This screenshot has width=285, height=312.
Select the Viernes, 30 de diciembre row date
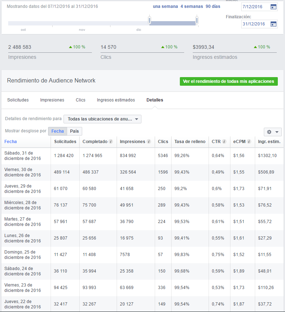23,172
